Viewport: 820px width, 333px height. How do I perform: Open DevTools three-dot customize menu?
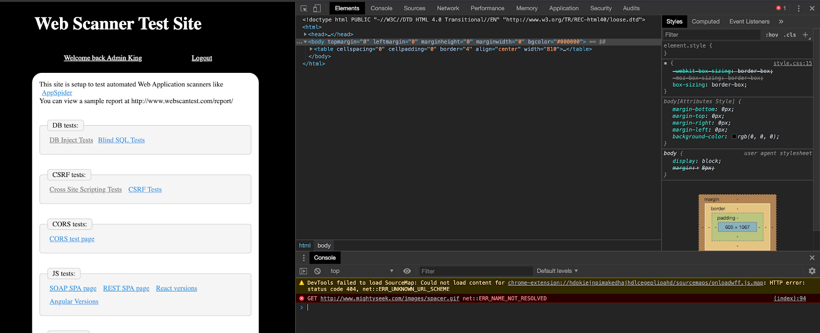pos(798,8)
